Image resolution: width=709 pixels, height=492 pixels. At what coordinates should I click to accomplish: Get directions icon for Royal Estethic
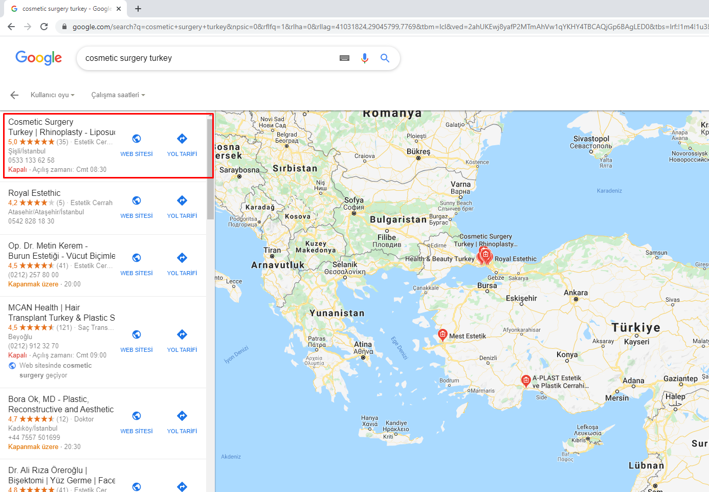click(x=182, y=200)
